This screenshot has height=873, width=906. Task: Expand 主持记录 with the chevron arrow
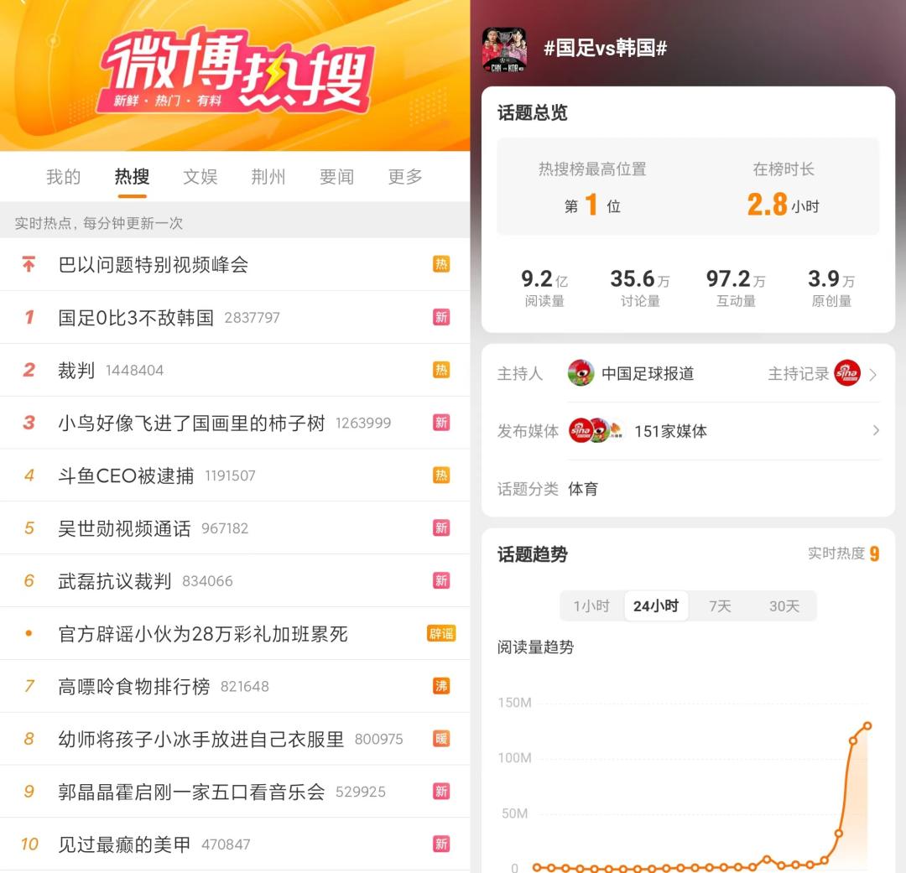coord(873,375)
